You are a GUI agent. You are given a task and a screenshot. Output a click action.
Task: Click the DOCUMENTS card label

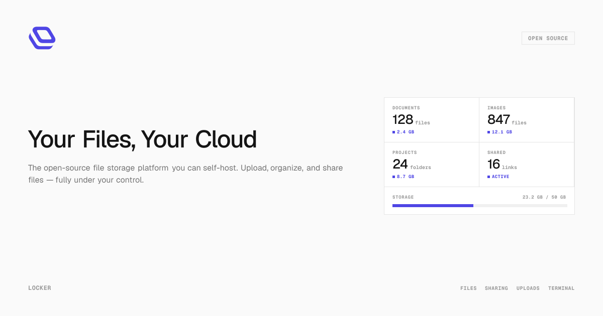(x=406, y=108)
